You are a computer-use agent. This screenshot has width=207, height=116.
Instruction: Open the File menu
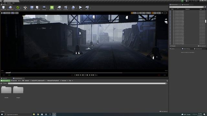2,3
